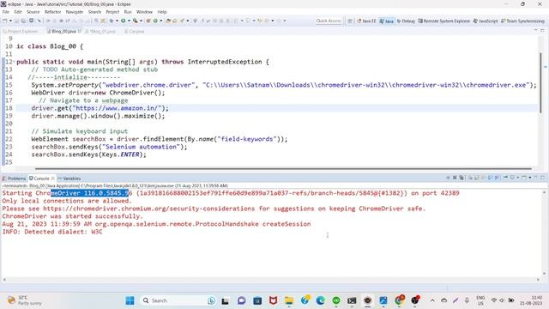This screenshot has height=309, width=549.
Task: Switch to the Blog_00.java editor tab
Action: [63, 31]
